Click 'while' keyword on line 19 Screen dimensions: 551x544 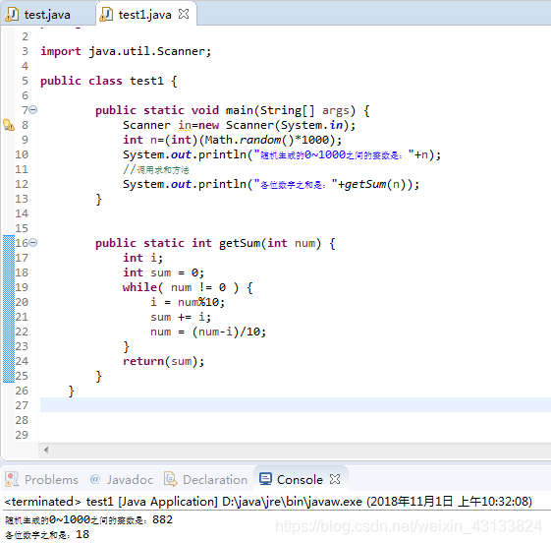click(139, 287)
